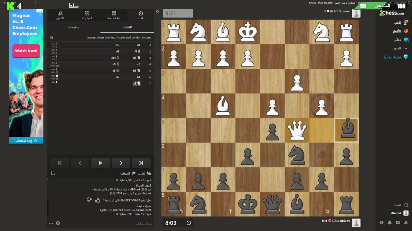412x231 pixels.
Task: Open the browser three-dot menu at top
Action: point(35,3)
